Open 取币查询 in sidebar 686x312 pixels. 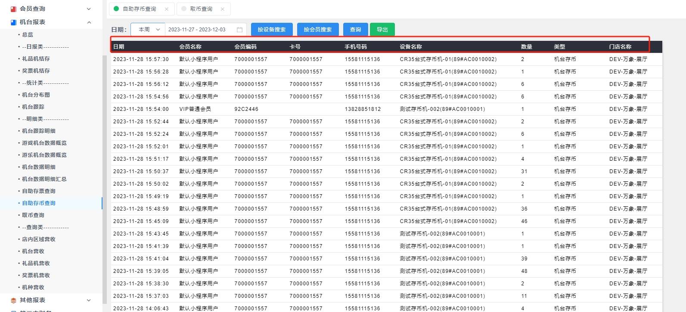[x=33, y=215]
